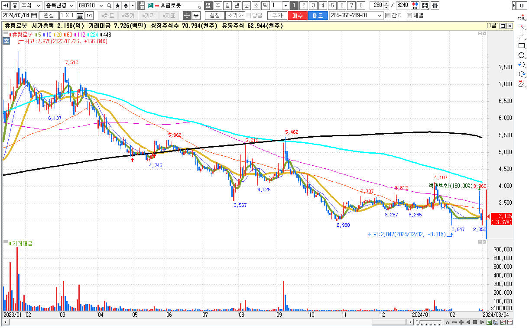Select numbered tab 8
Screen dimensions: 529x328
pyautogui.click(x=361, y=6)
